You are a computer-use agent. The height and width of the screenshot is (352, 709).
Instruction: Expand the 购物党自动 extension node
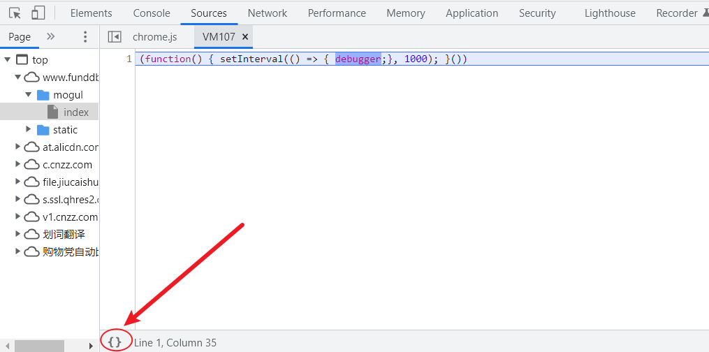(x=17, y=251)
